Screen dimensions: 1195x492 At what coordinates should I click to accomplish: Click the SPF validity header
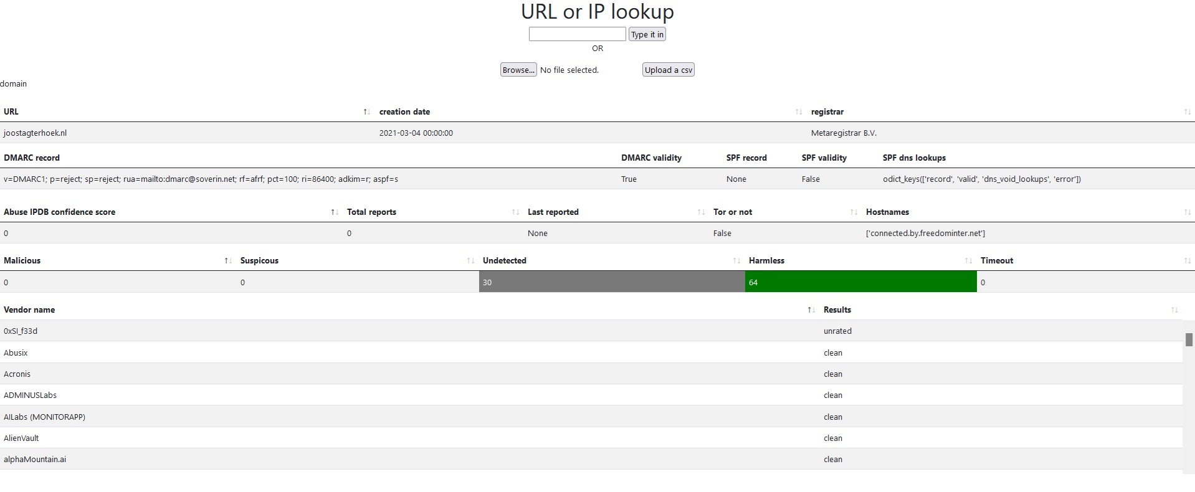pyautogui.click(x=824, y=158)
